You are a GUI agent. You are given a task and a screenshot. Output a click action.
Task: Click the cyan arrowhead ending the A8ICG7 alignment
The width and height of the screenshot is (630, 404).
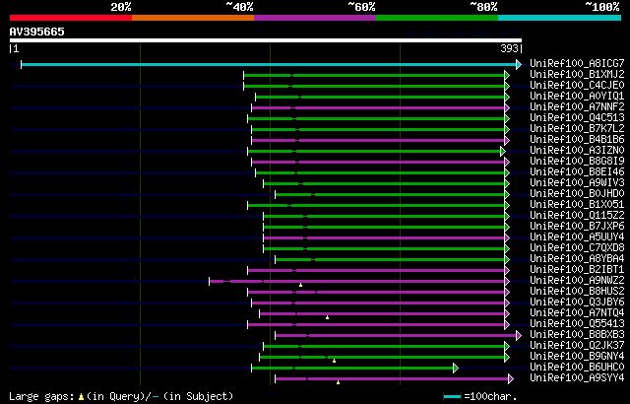click(519, 64)
